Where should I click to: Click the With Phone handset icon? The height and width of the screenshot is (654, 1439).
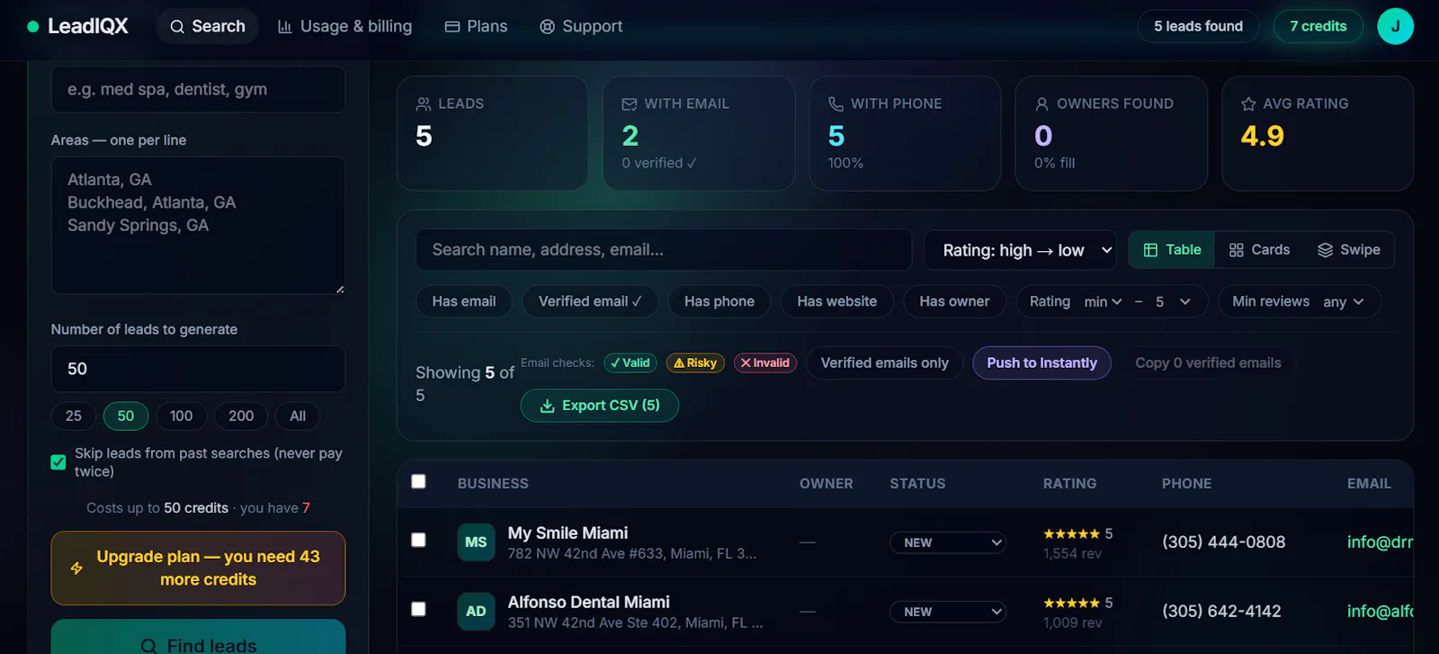836,104
